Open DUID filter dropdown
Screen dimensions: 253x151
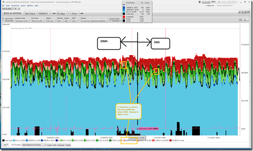[x=75, y=21]
